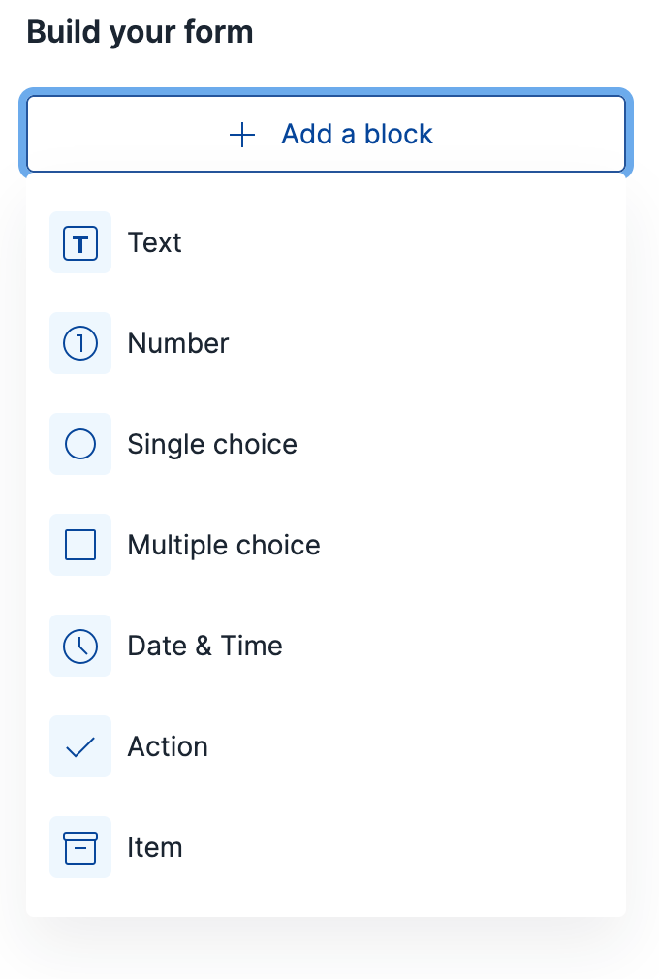This screenshot has width=659, height=979.
Task: Click the Build your form heading
Action: point(141,32)
